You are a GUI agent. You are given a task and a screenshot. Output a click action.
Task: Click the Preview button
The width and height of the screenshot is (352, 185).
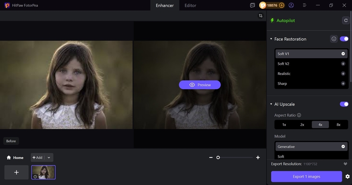[200, 85]
